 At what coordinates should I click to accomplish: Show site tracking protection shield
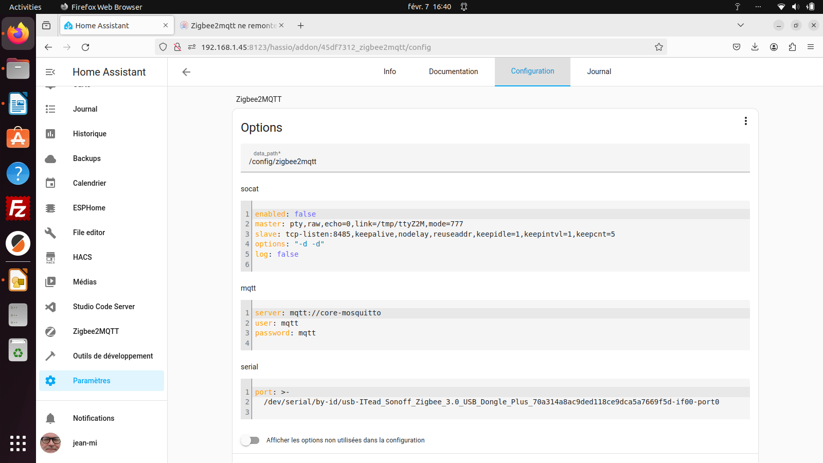163,47
